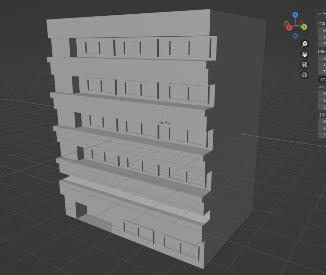Screen dimensions: 326x275
Task: Switch perspective/orthographic with the grid icon
Action: click(x=305, y=75)
